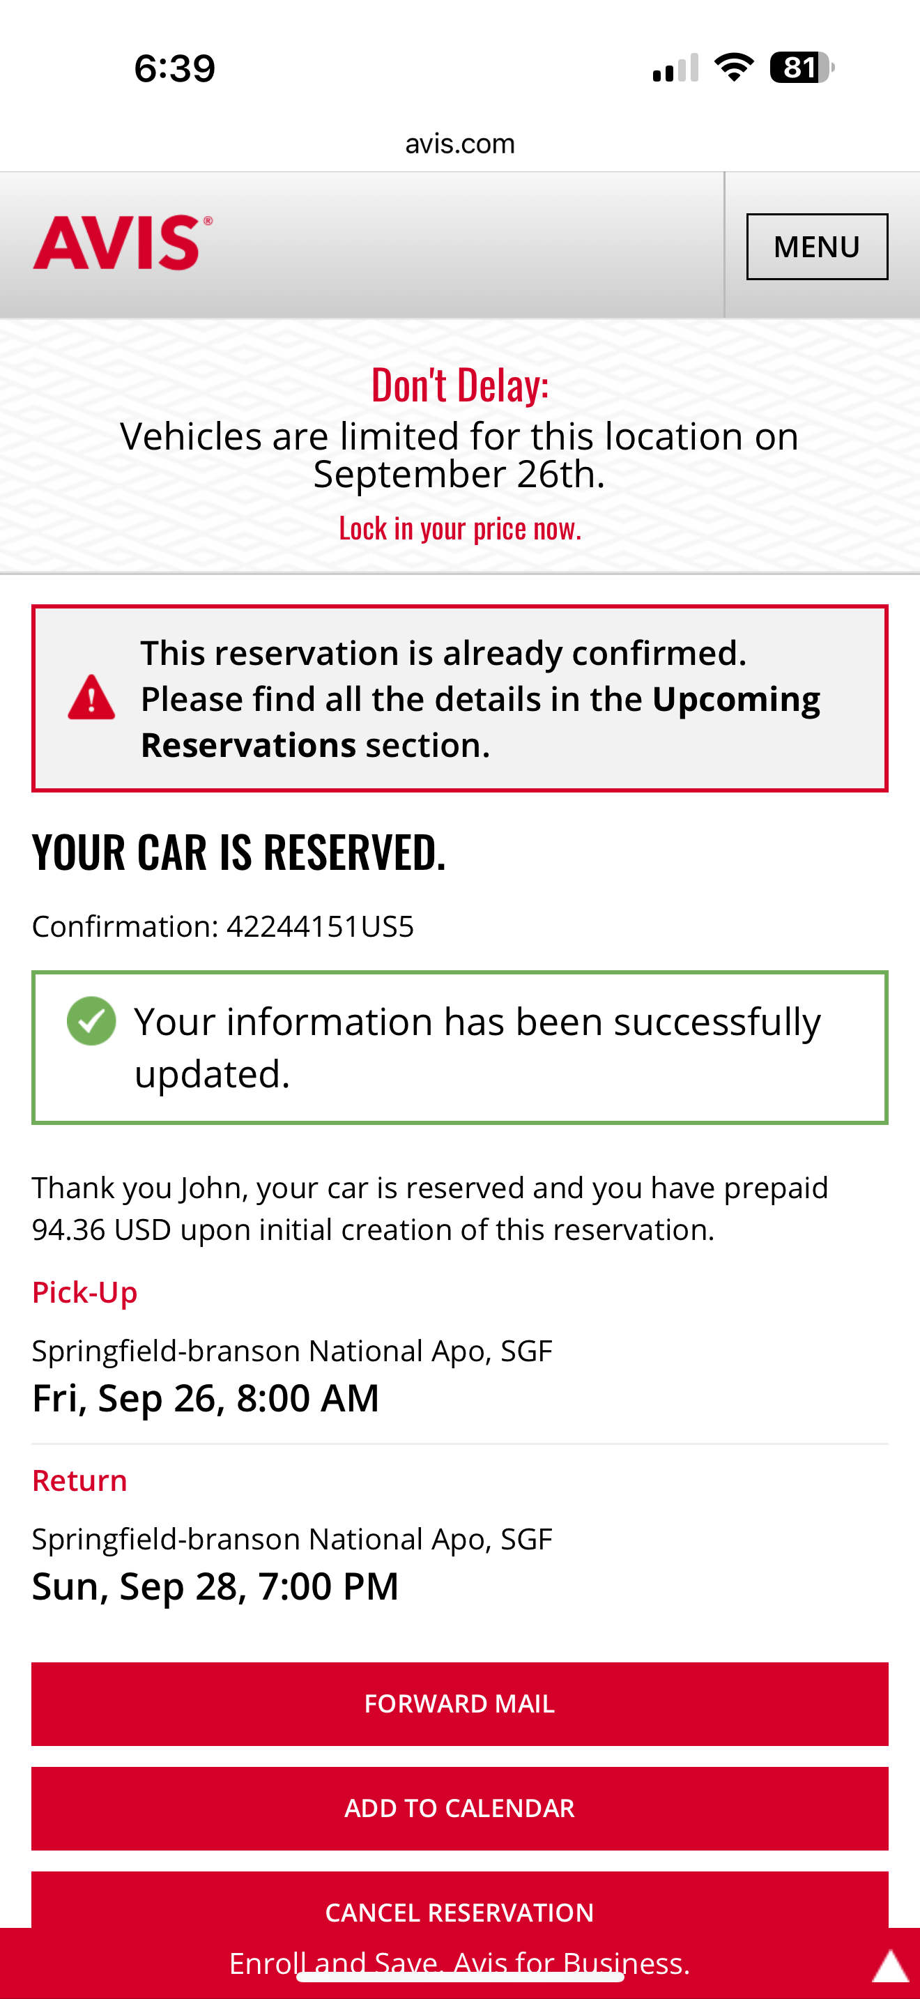Tap the "Lock in your price now" link
920x1999 pixels.
click(460, 528)
